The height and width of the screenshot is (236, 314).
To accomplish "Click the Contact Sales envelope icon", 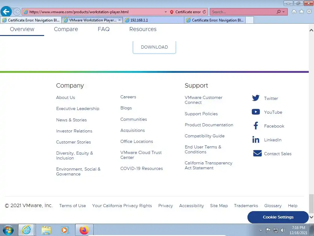I will [257, 153].
